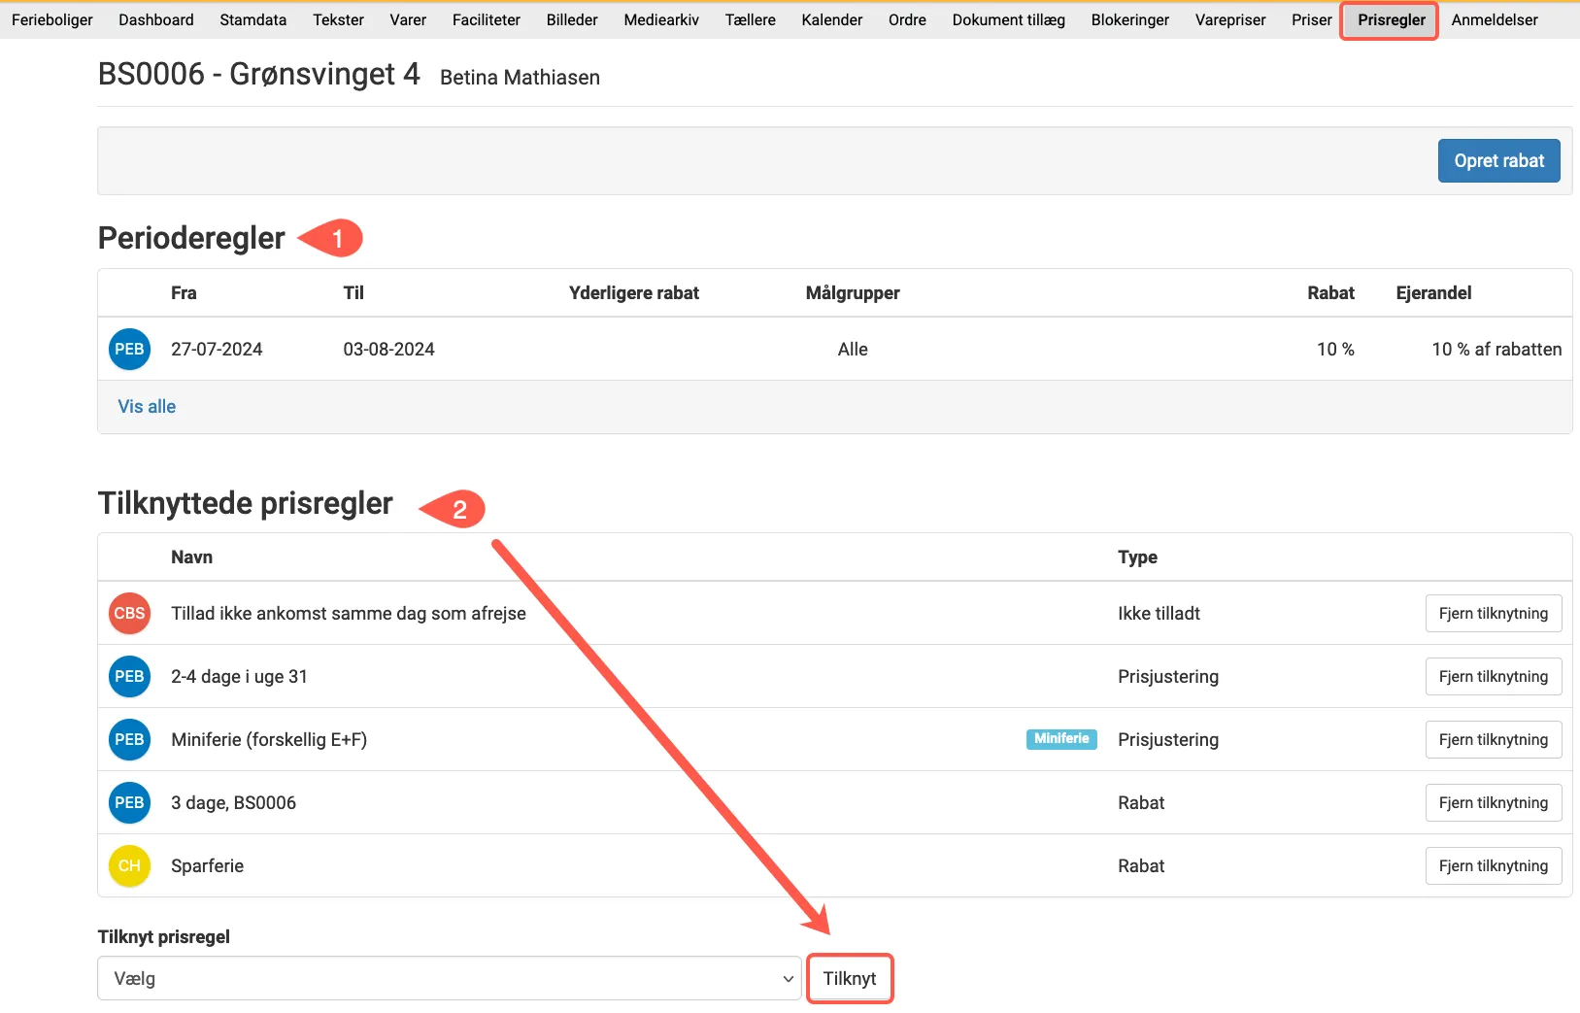Click the yellow CH badge for Sparferie
The width and height of the screenshot is (1580, 1013).
pyautogui.click(x=129, y=866)
